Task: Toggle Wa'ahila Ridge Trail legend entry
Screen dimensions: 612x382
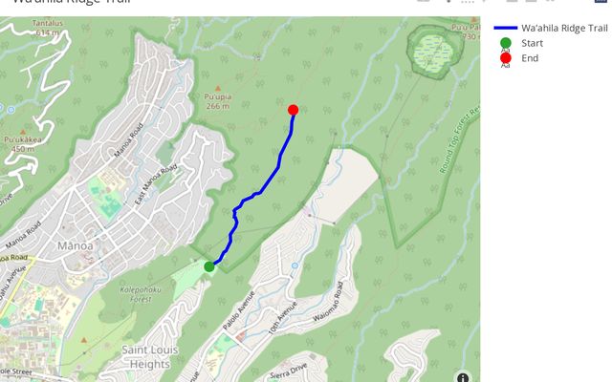Action: 551,28
